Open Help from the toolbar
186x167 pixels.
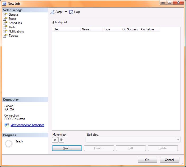(x=75, y=12)
